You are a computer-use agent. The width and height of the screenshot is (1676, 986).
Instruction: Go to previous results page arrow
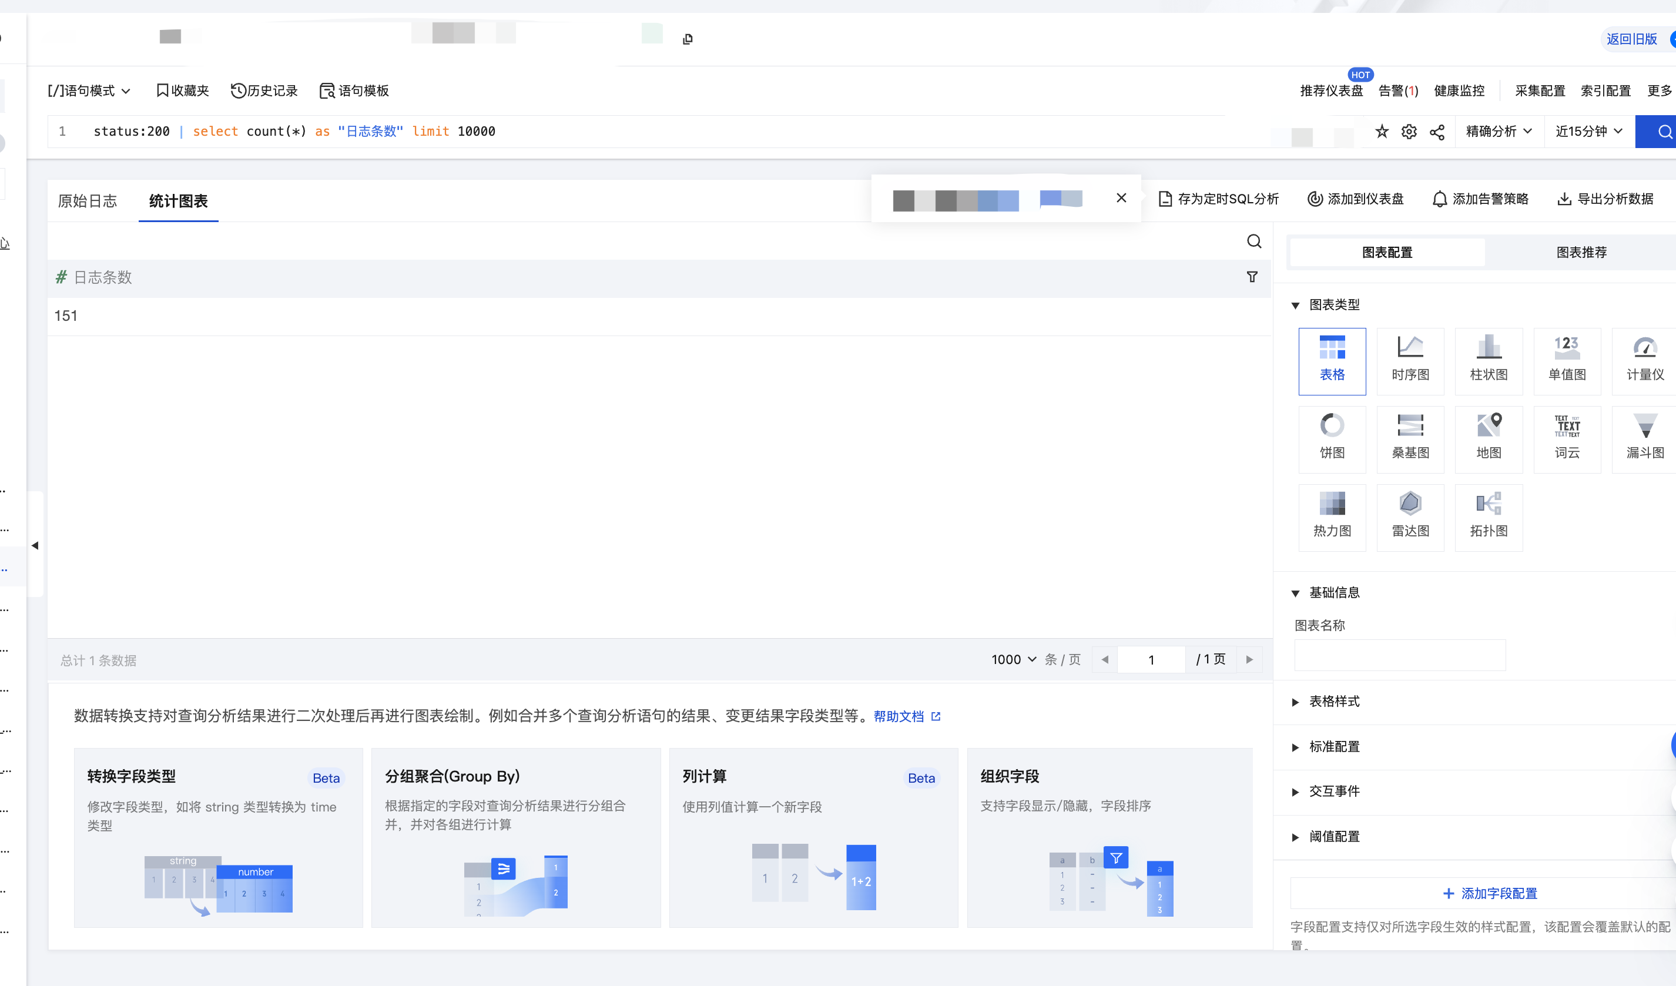(1105, 659)
